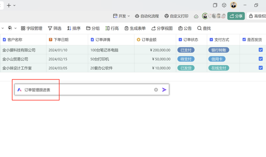266x157 pixels.
Task: Click the send arrow in input box
Action: [164, 90]
